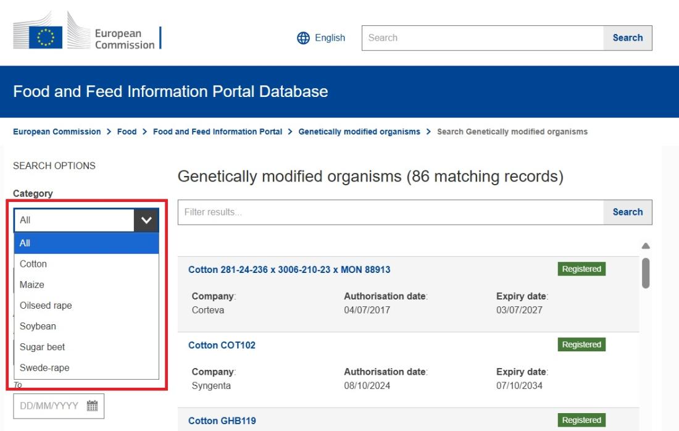
Task: Click the Filter results input field
Action: point(390,212)
